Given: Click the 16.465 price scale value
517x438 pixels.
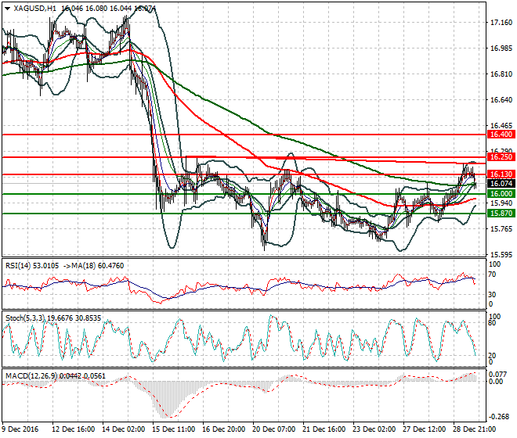Looking at the screenshot, I should [x=501, y=125].
